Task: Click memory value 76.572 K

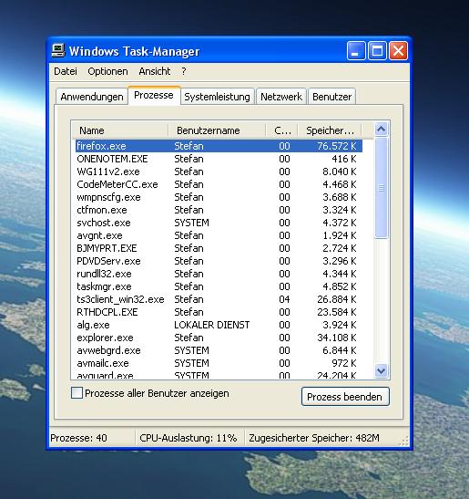Action: [337, 146]
